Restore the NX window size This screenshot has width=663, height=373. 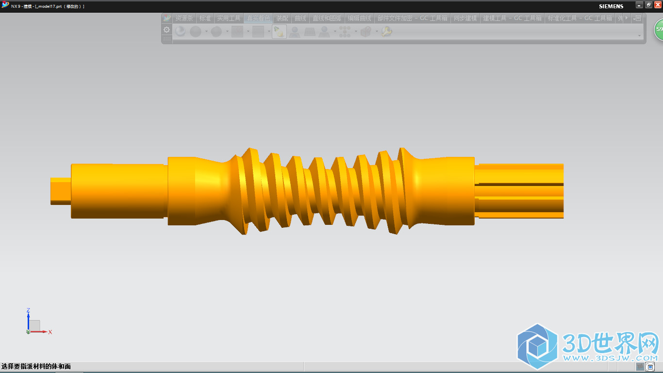pyautogui.click(x=649, y=4)
